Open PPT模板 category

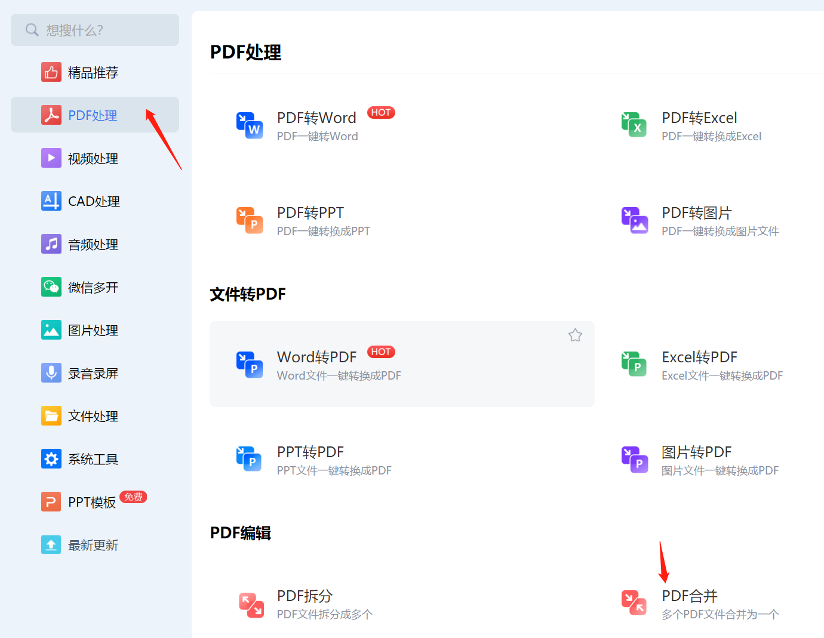coord(92,503)
